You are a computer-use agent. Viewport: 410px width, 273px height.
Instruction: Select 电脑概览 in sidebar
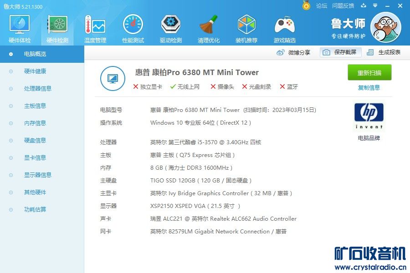pos(42,54)
